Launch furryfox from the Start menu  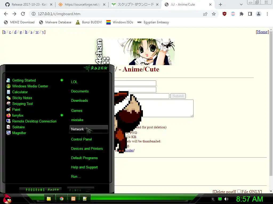tap(15, 115)
